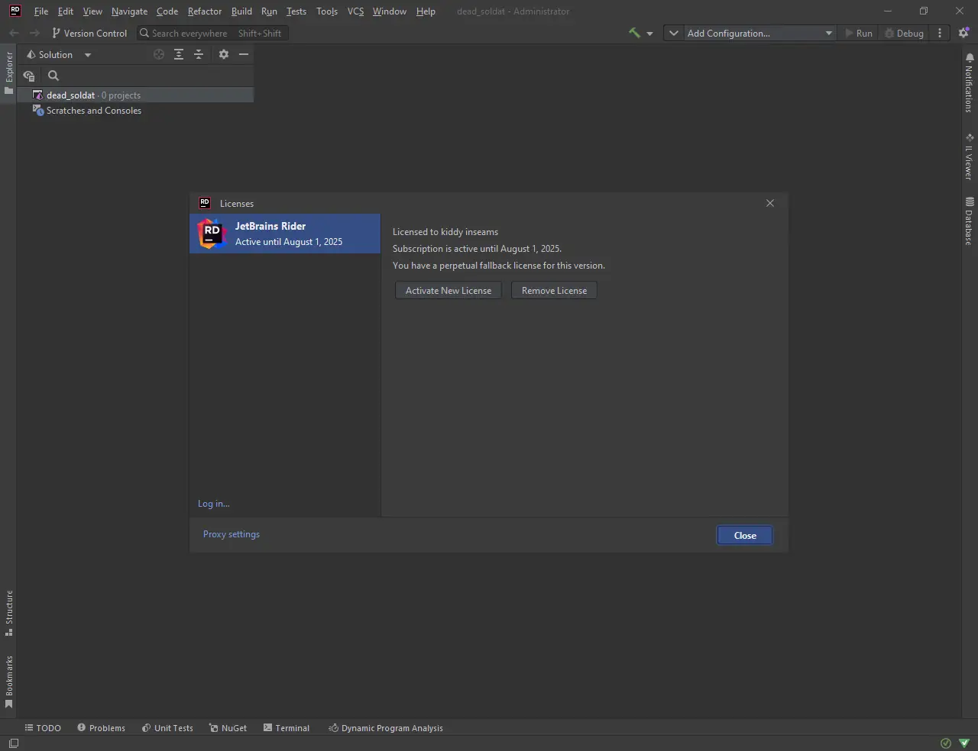Open the Notifications tool window
Image resolution: width=978 pixels, height=751 pixels.
(x=969, y=82)
